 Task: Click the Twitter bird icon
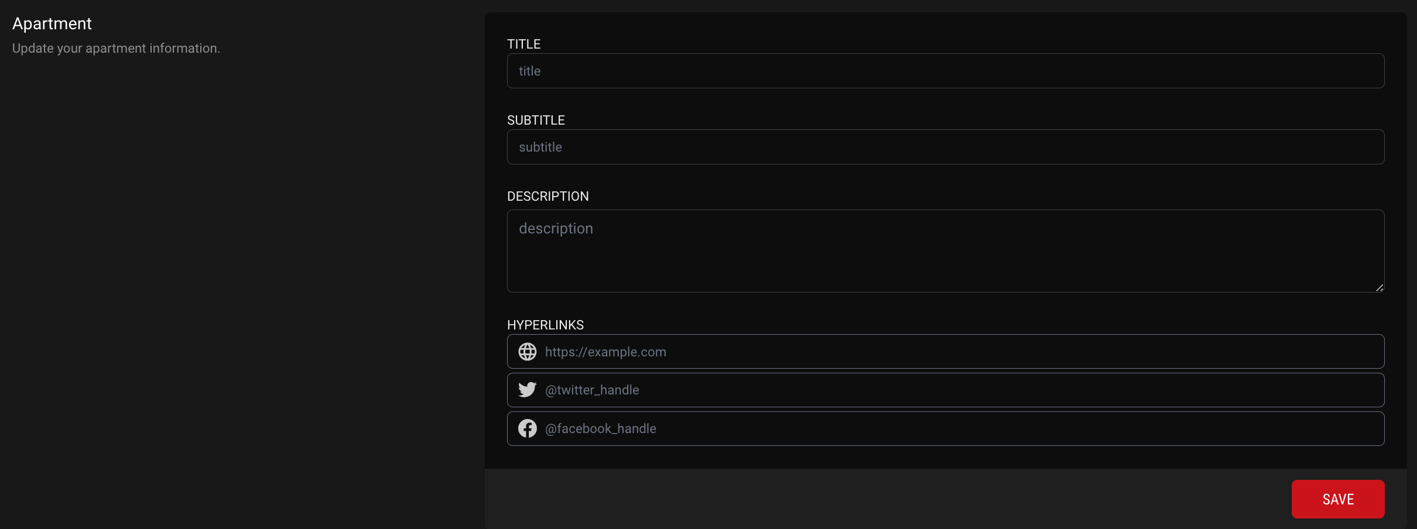[x=527, y=390]
